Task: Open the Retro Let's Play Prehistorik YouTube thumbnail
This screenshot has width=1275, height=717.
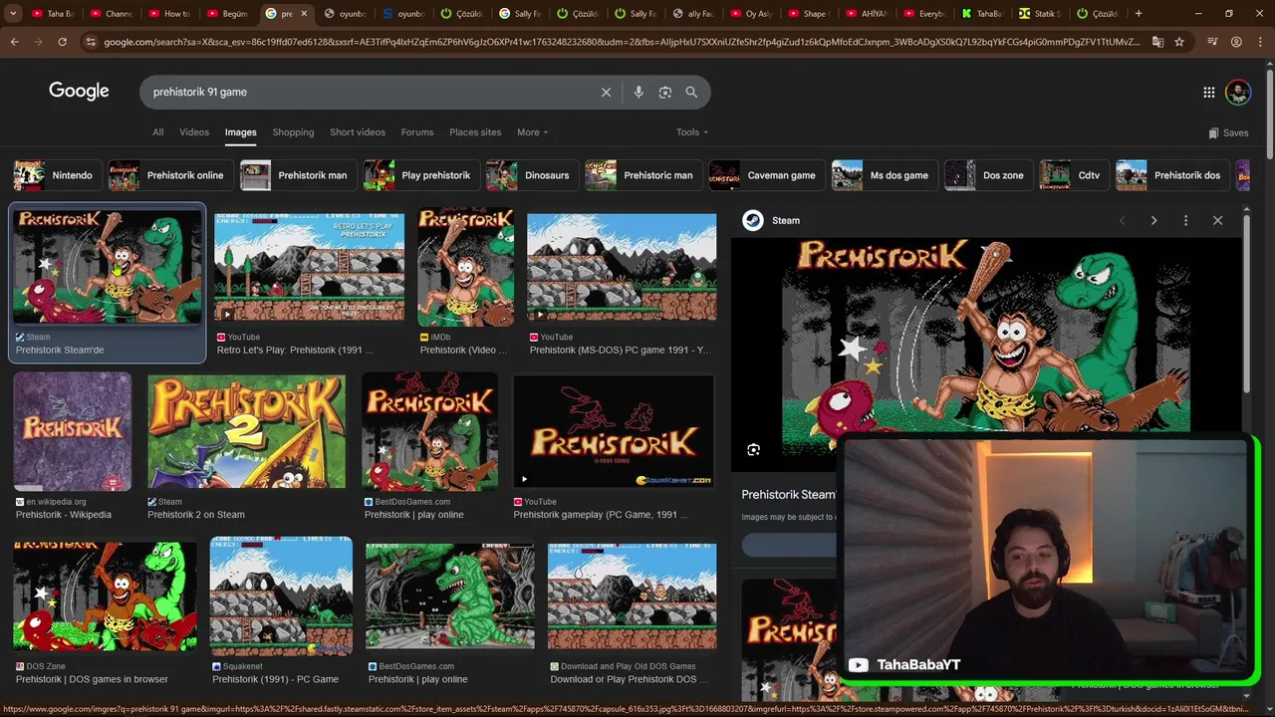Action: pos(310,267)
